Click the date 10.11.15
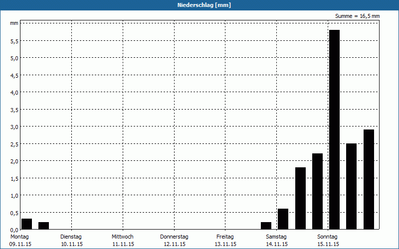This screenshot has height=249, width=399. click(x=72, y=245)
